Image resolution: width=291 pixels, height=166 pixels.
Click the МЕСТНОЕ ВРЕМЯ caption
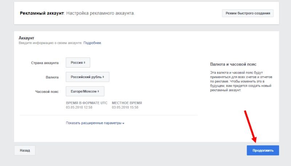(127, 103)
